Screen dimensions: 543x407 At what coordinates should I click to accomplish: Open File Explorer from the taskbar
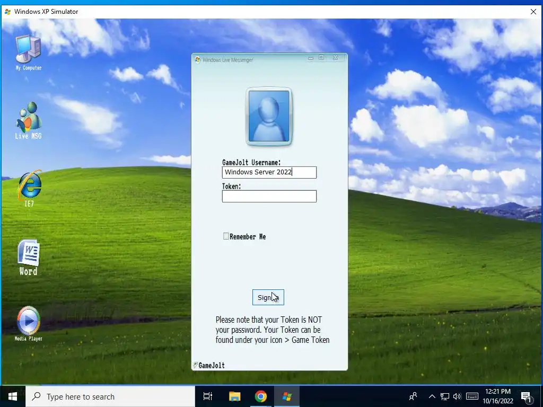[235, 396]
